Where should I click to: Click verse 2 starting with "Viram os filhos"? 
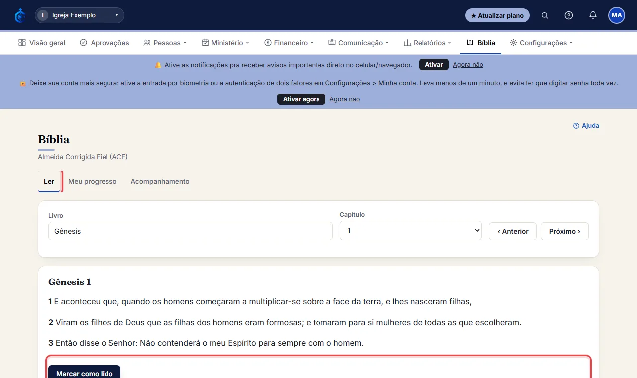click(285, 322)
